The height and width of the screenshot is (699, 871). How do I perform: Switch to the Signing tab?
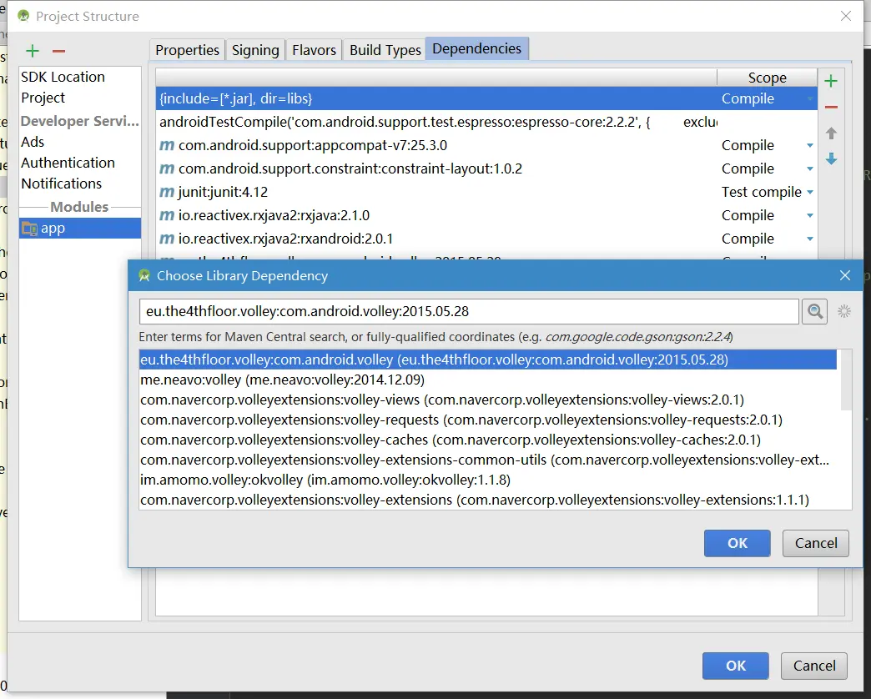pyautogui.click(x=255, y=50)
